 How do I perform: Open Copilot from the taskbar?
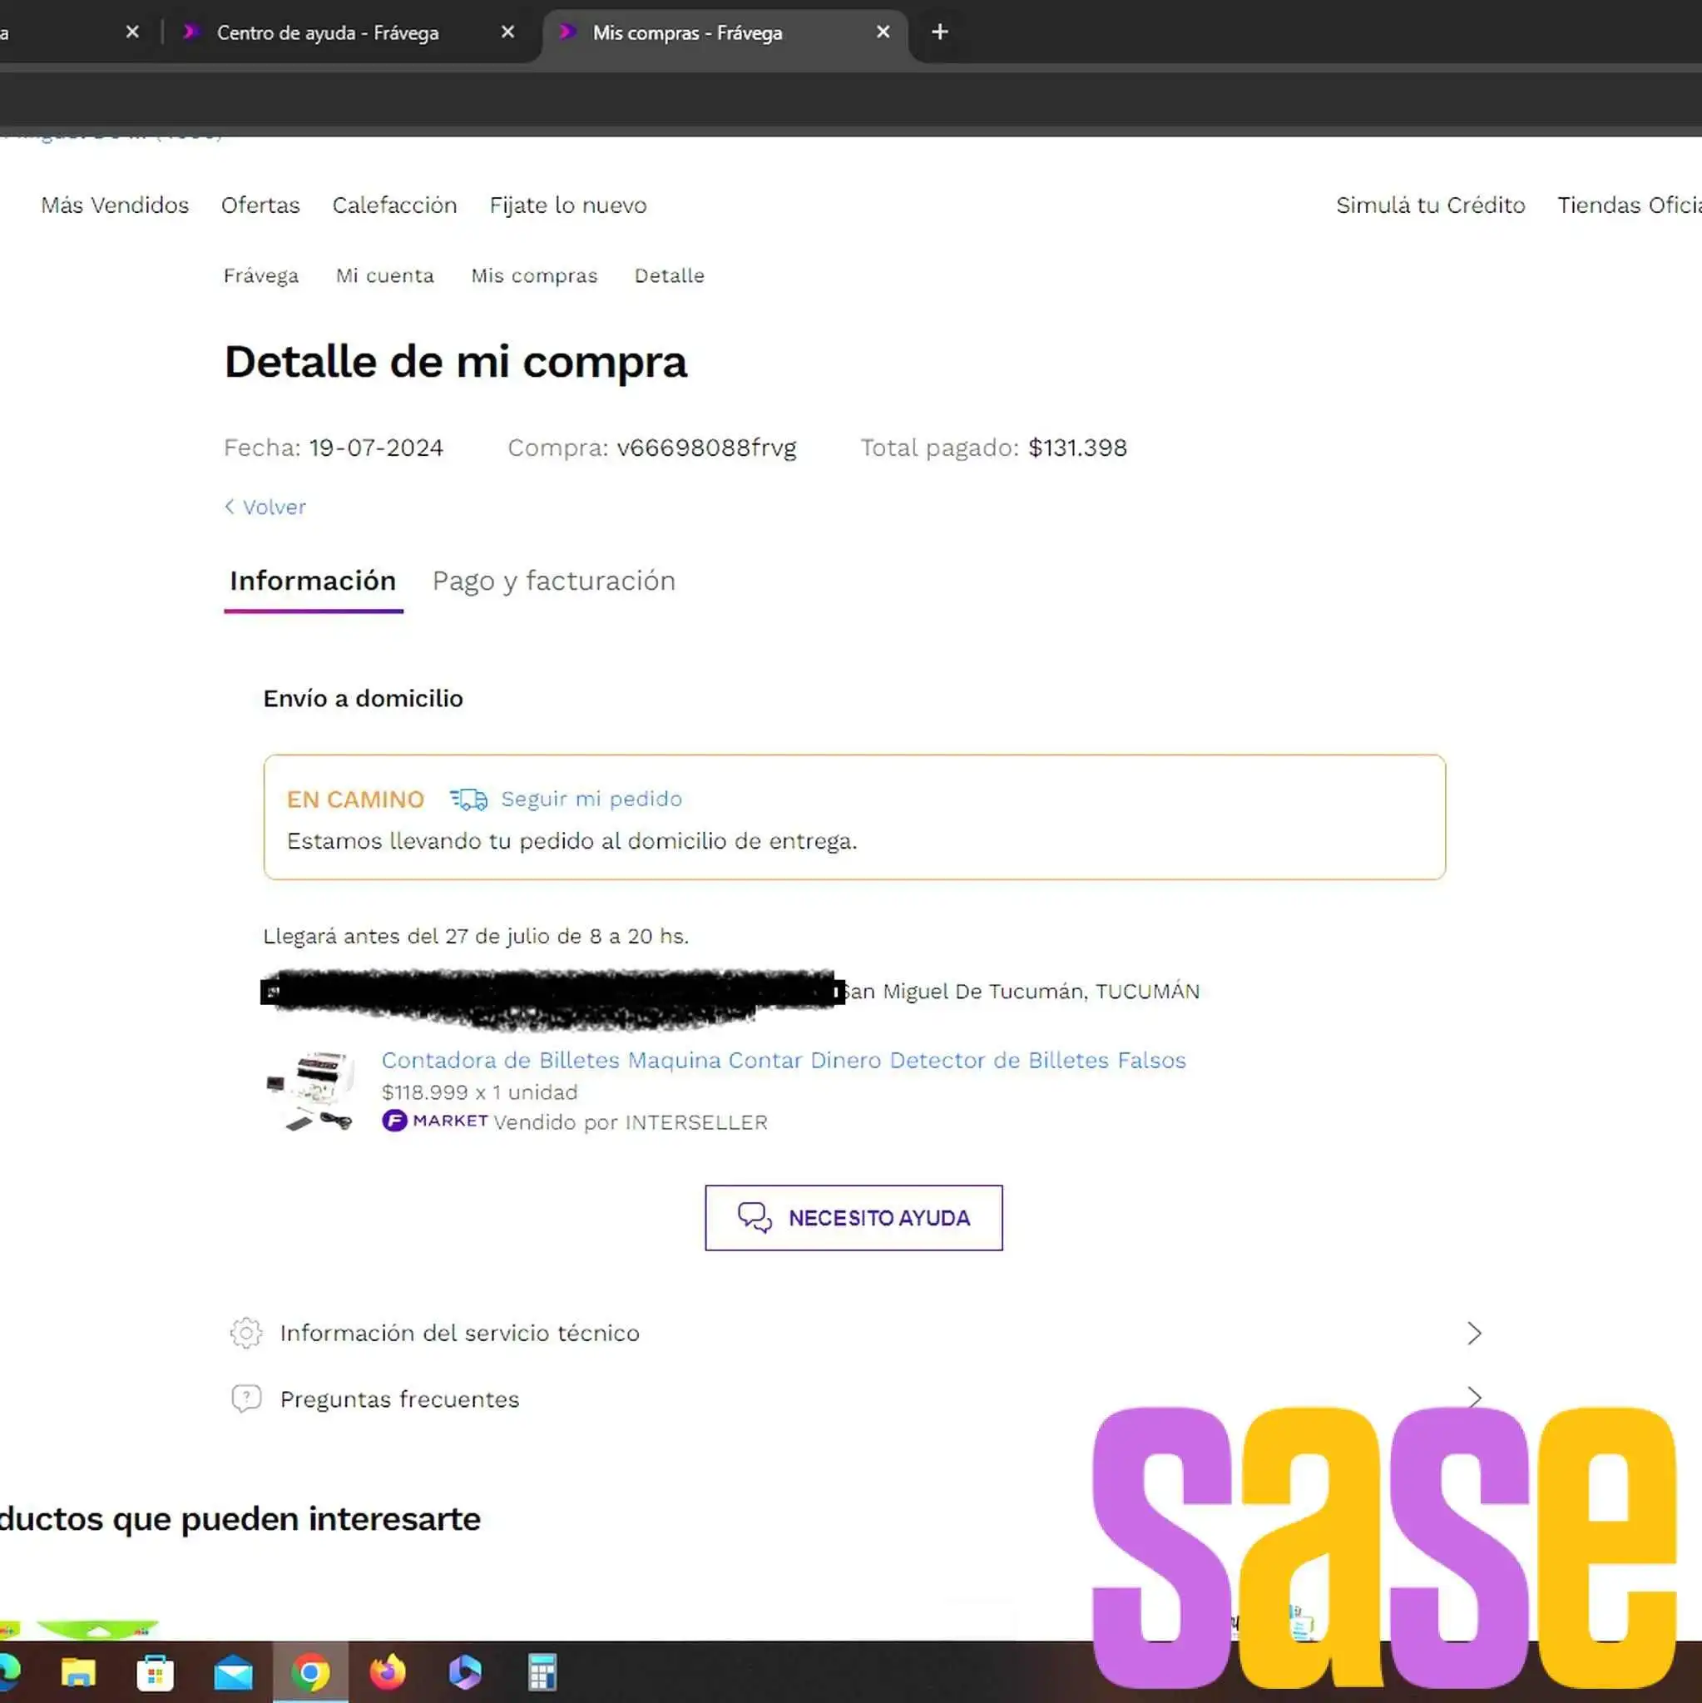click(x=464, y=1673)
